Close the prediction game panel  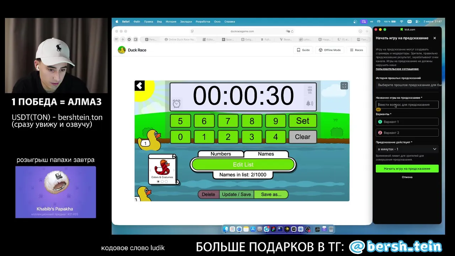pyautogui.click(x=434, y=38)
